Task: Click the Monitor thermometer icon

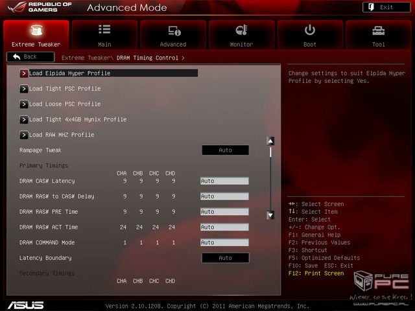Action: [x=242, y=30]
